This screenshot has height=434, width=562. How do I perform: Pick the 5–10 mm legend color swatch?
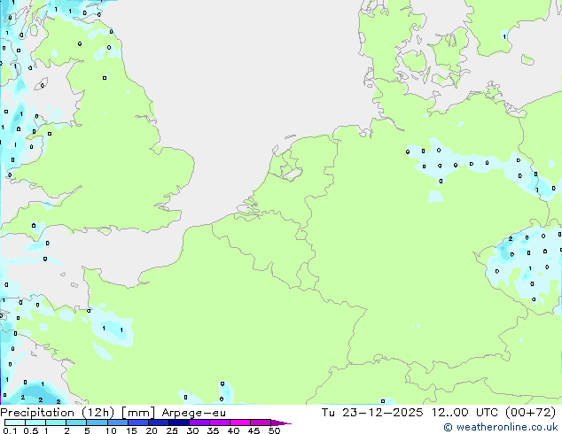click(x=97, y=422)
